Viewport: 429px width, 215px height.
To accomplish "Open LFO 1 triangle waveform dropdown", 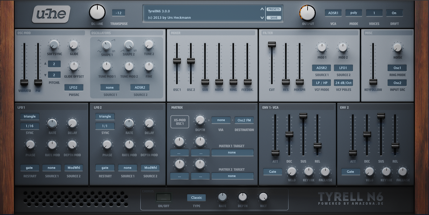I will coord(29,116).
